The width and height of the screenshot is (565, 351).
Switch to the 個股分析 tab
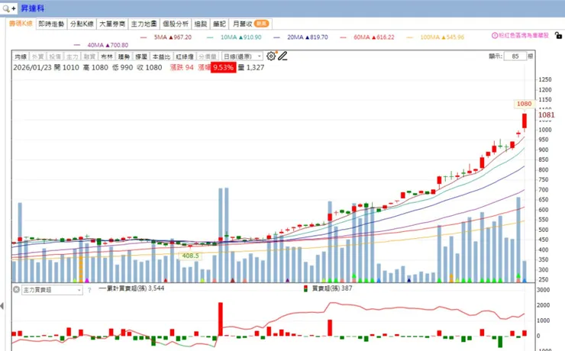click(176, 24)
